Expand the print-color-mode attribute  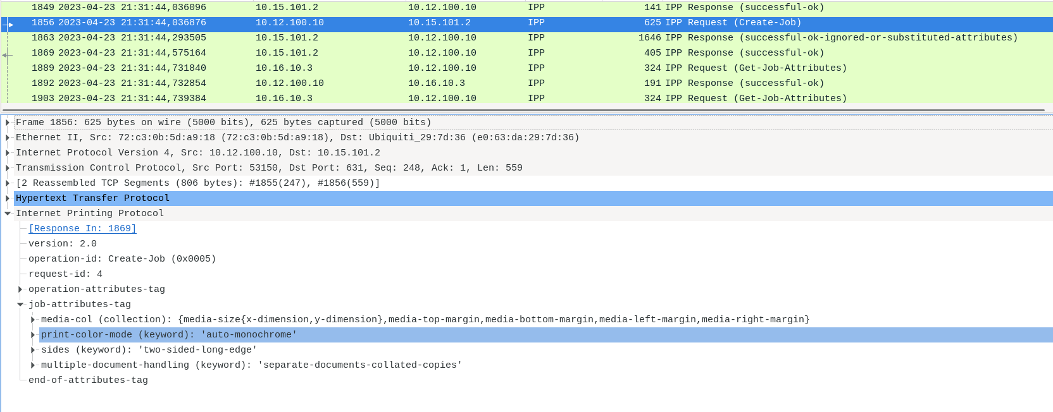tap(32, 334)
